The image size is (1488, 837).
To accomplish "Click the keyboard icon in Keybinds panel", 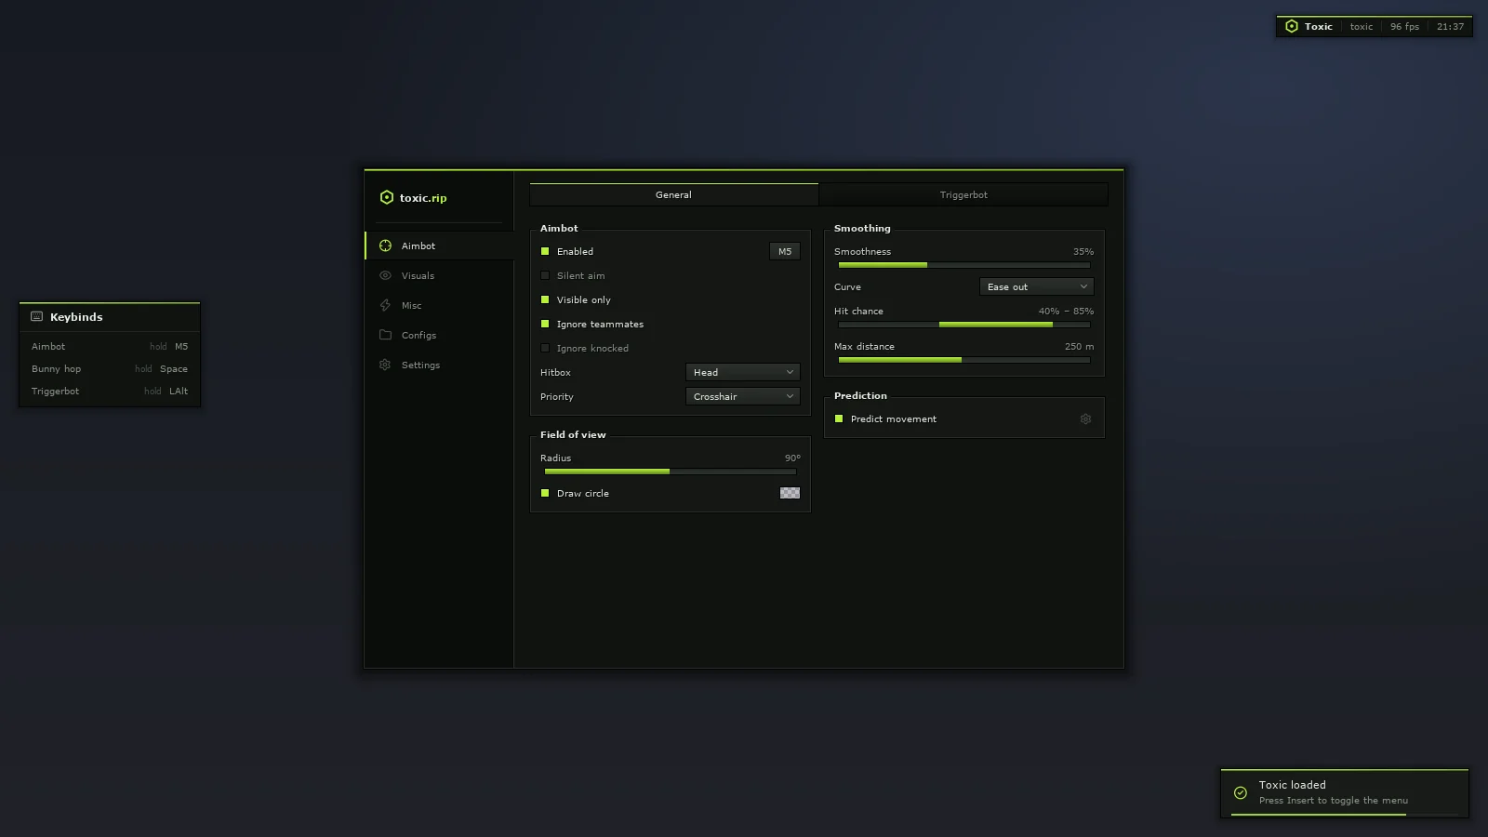I will click(x=37, y=316).
